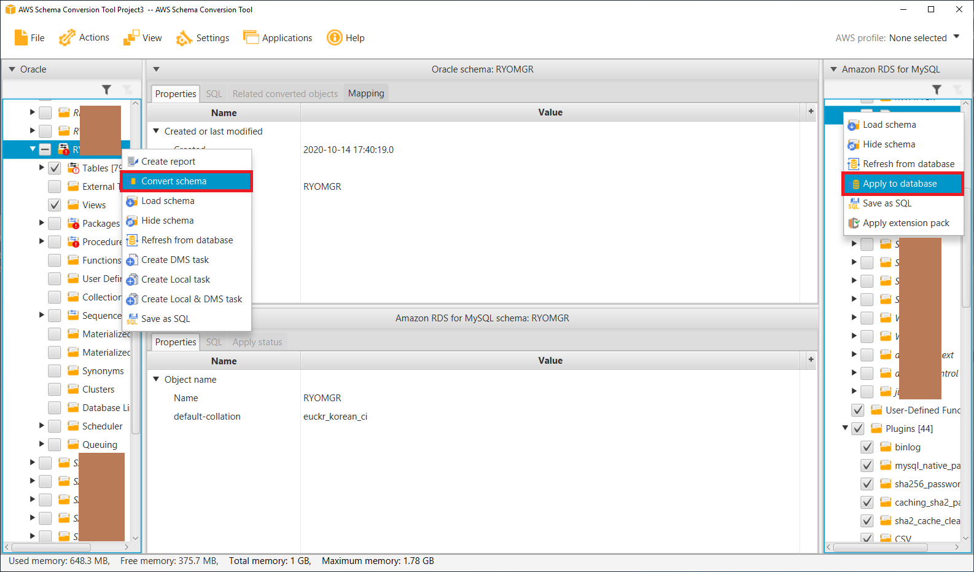Toggle the Plugins [44] checkbox
The width and height of the screenshot is (974, 572).
point(858,429)
